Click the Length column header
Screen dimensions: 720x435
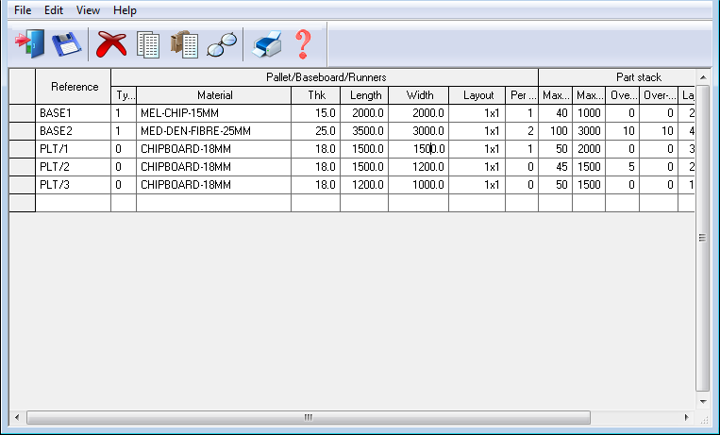coord(364,95)
